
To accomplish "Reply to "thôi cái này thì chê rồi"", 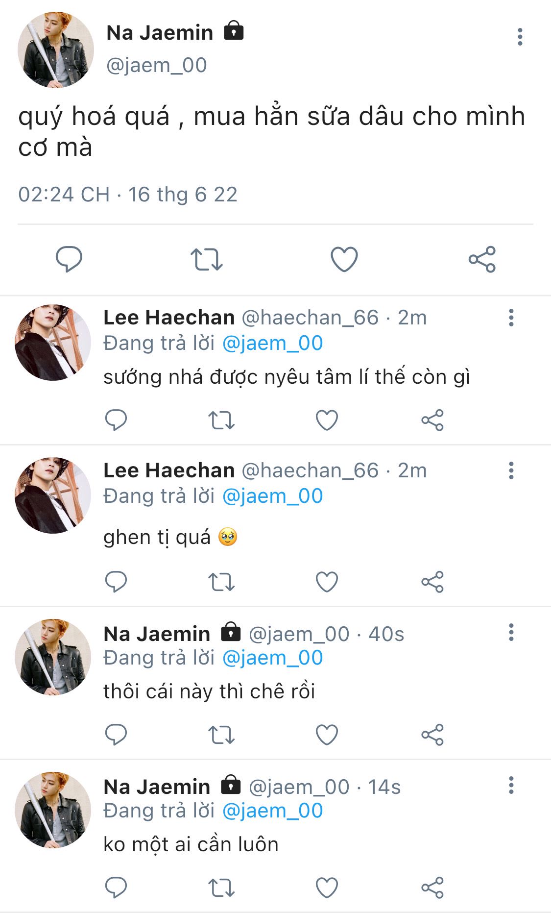I will (x=116, y=735).
